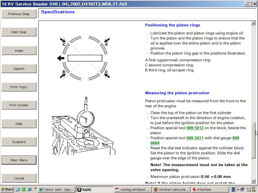Click the EN language indicator in tray
Image resolution: width=258 pixels, height=193 pixels.
tap(233, 189)
